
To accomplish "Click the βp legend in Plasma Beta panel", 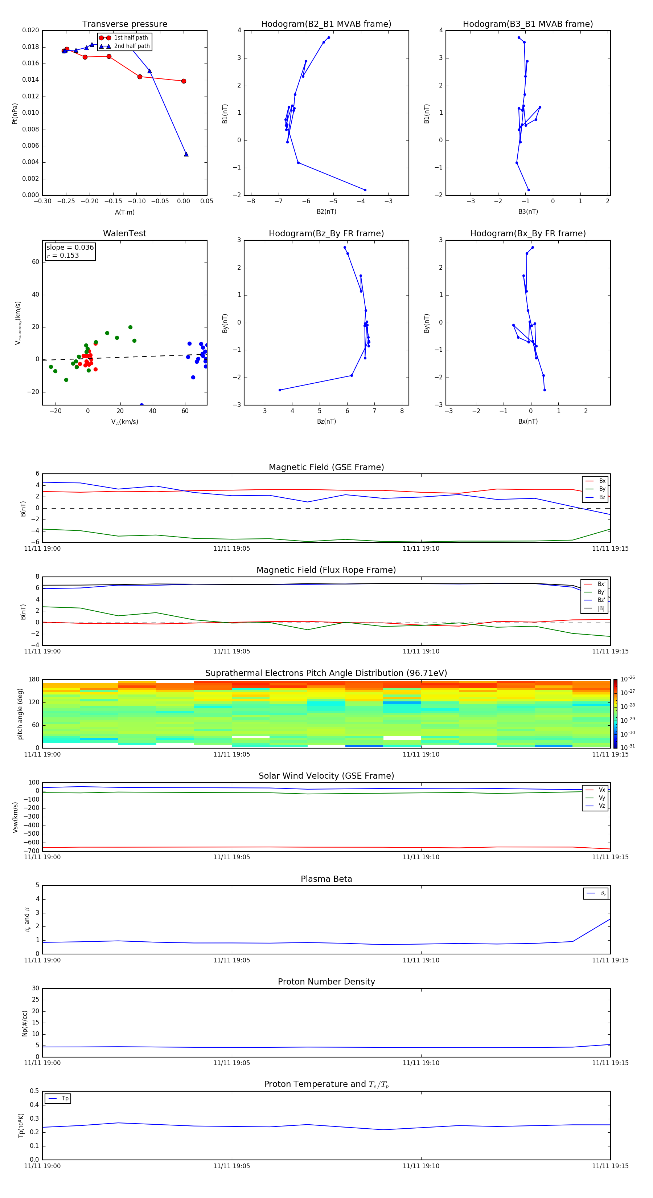I will 596,893.
